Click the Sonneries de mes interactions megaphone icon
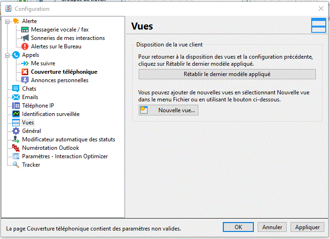The image size is (330, 239). pyautogui.click(x=25, y=38)
